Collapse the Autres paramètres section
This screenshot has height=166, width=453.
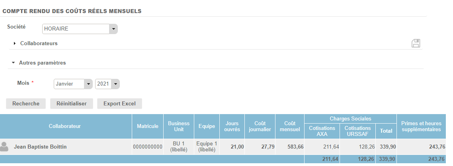pos(42,63)
